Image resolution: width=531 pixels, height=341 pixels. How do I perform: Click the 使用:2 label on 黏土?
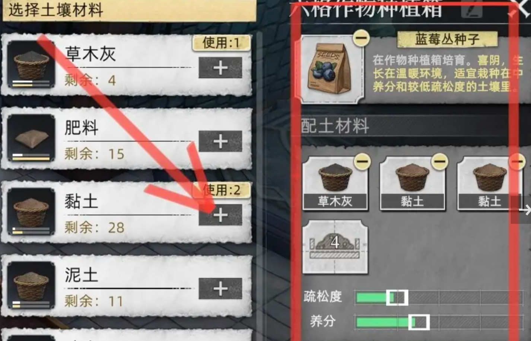221,190
